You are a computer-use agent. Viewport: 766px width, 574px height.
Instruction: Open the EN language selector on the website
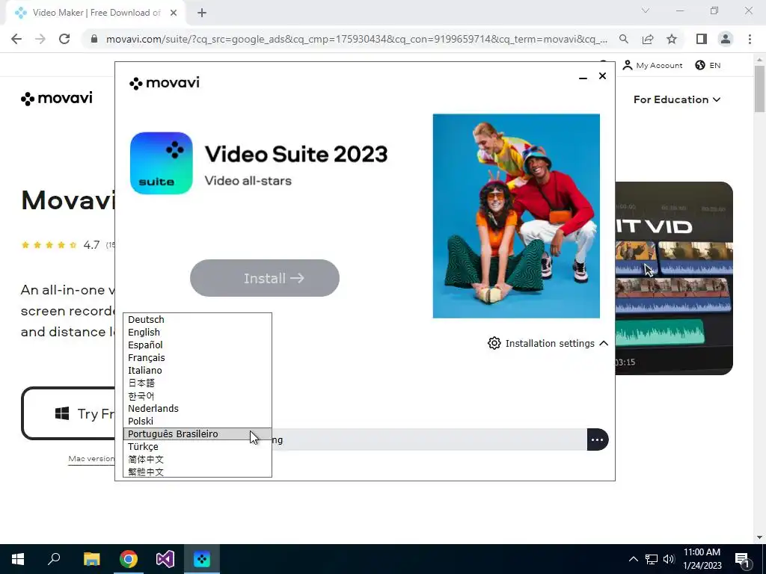[708, 66]
